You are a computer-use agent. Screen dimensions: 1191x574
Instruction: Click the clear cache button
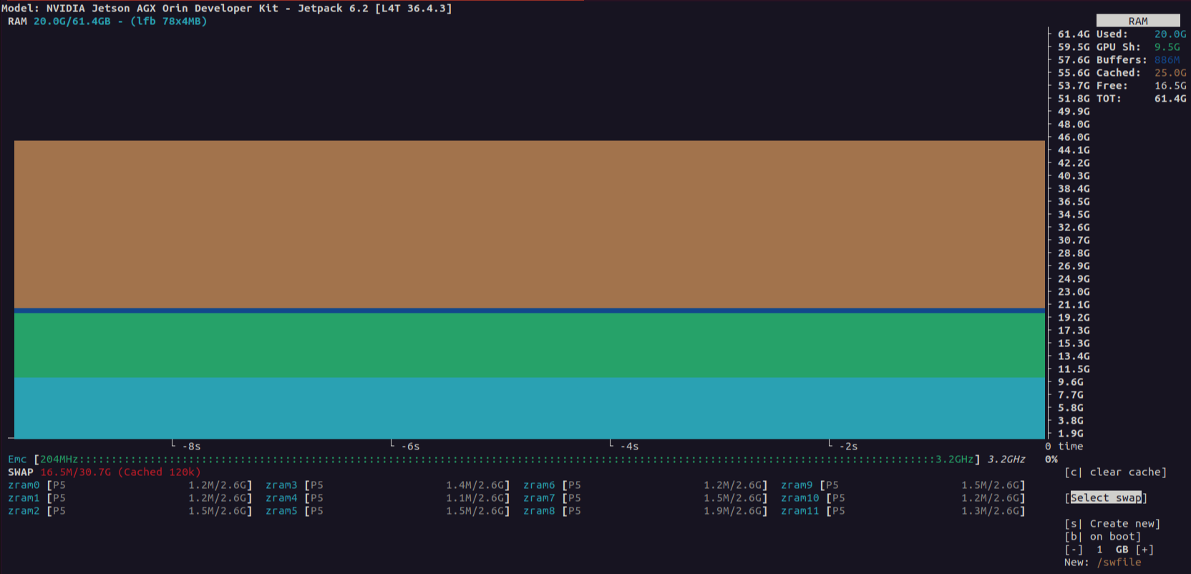(x=1115, y=472)
